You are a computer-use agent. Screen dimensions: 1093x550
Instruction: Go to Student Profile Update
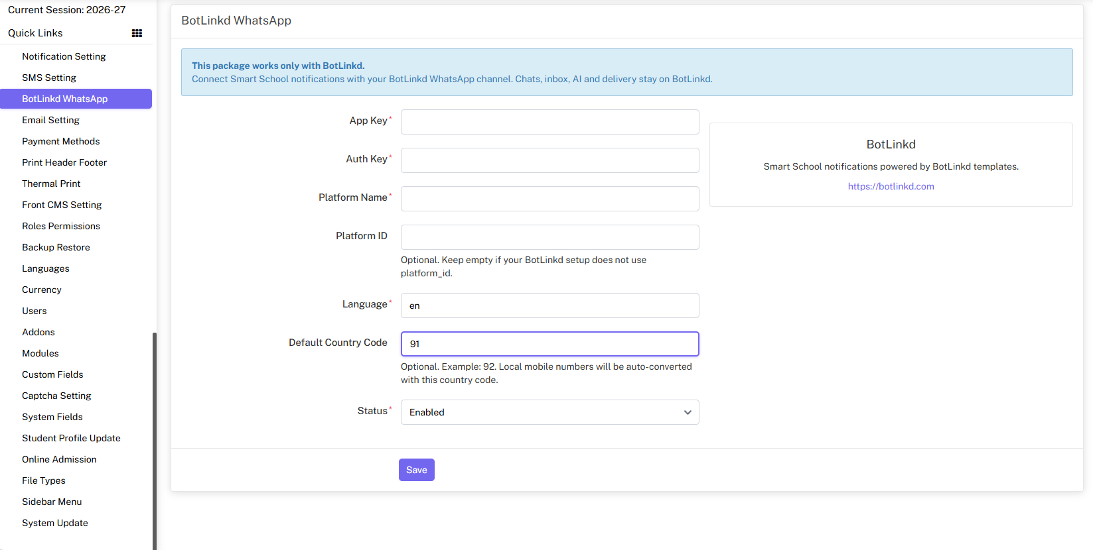point(71,438)
